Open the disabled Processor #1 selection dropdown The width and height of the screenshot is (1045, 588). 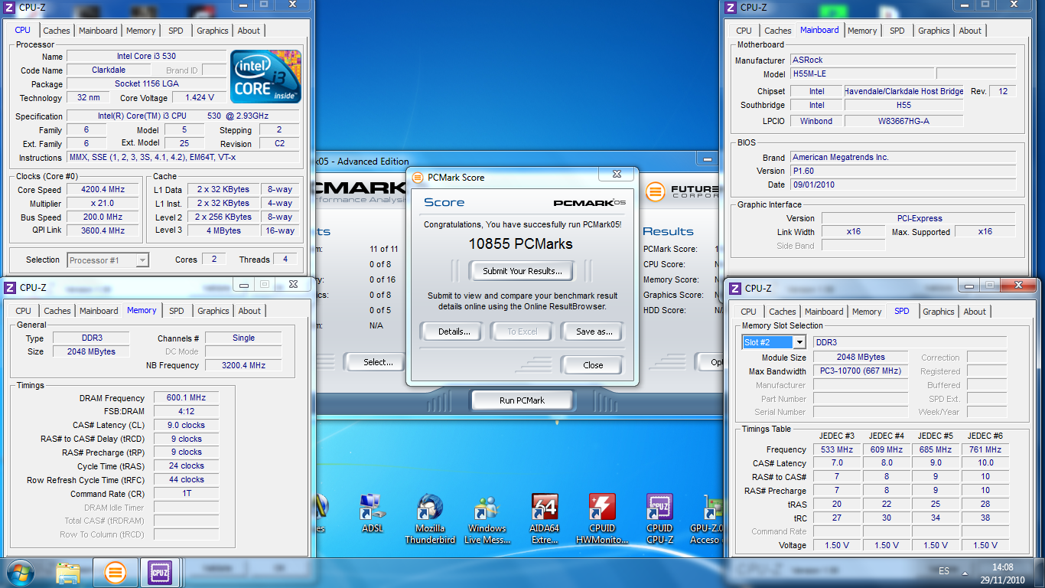tap(108, 260)
